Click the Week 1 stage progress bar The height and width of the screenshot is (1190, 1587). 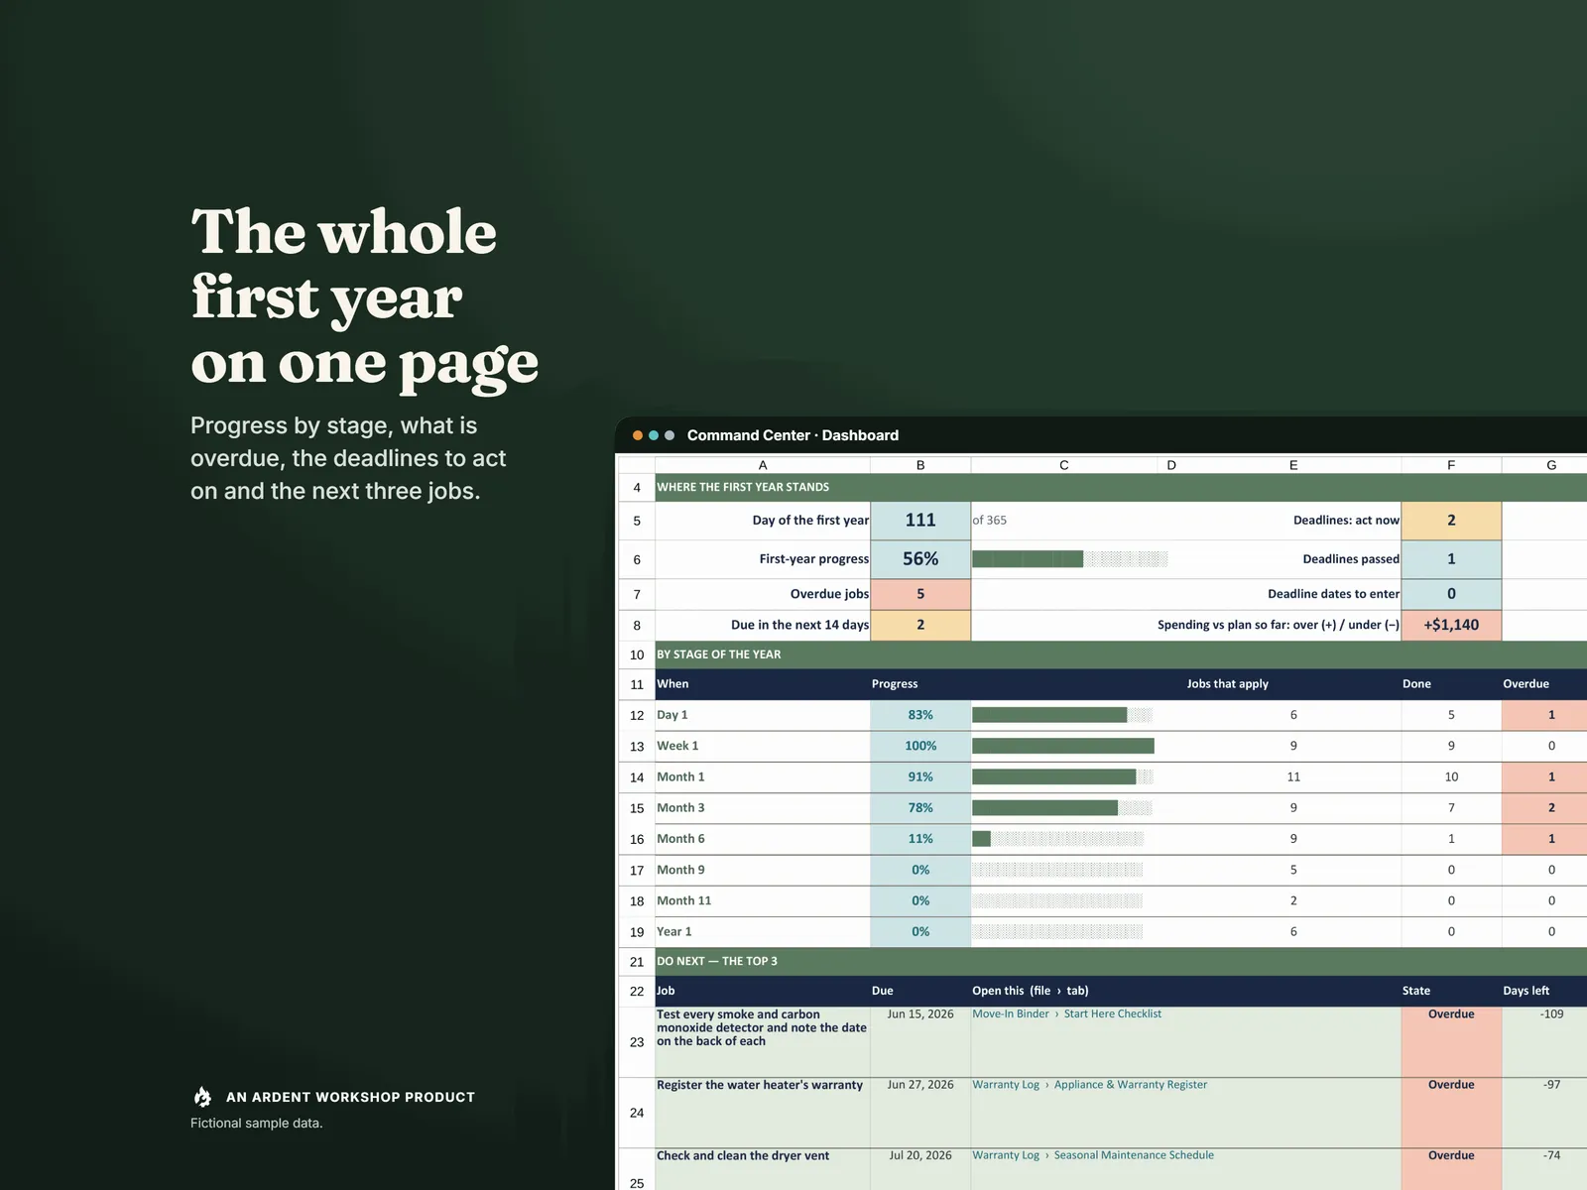click(1063, 746)
